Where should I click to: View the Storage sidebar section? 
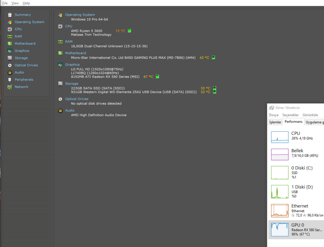coord(21,58)
